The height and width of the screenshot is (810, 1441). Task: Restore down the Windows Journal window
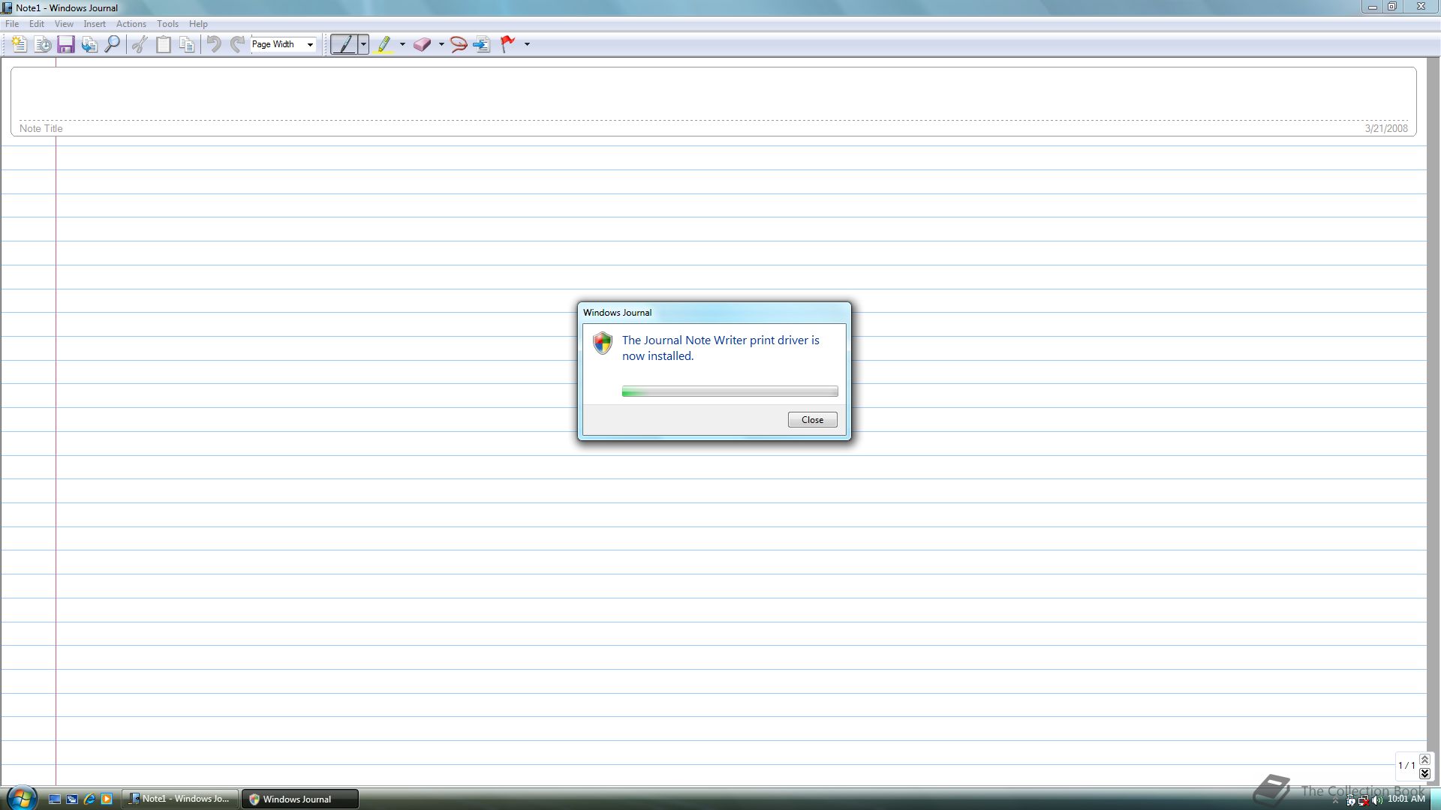1391,7
